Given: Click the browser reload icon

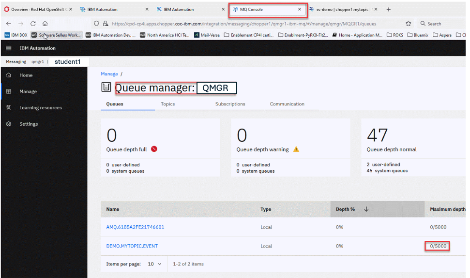Looking at the screenshot, I should [33, 23].
